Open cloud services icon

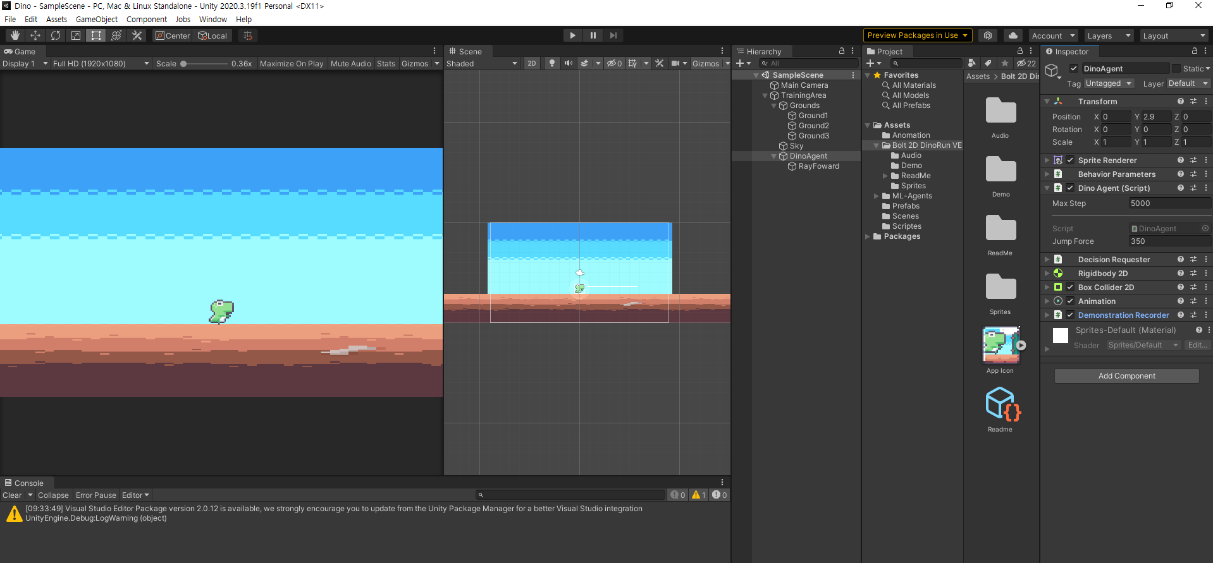pos(1013,35)
